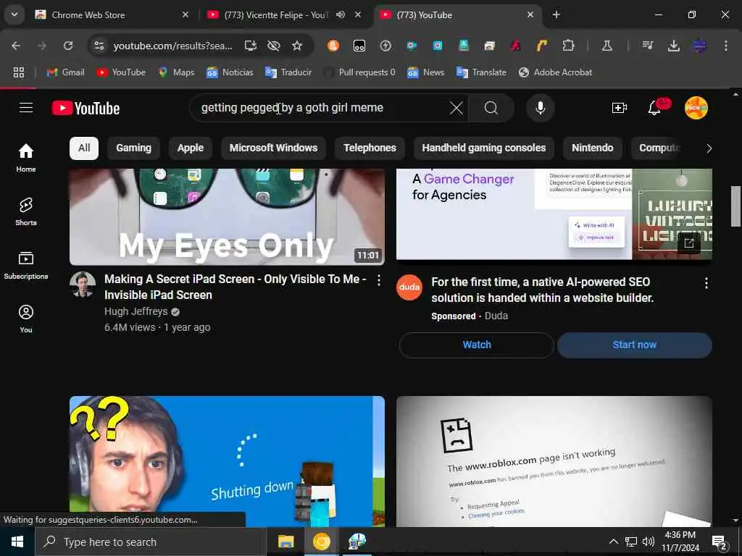Go back in browser history
742x556 pixels.
click(16, 46)
